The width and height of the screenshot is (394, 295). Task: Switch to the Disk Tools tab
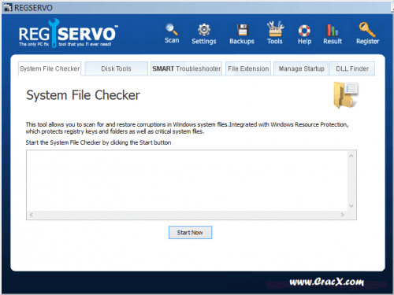(117, 68)
